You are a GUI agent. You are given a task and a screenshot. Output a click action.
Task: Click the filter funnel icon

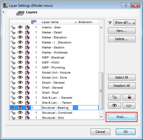[110, 23]
